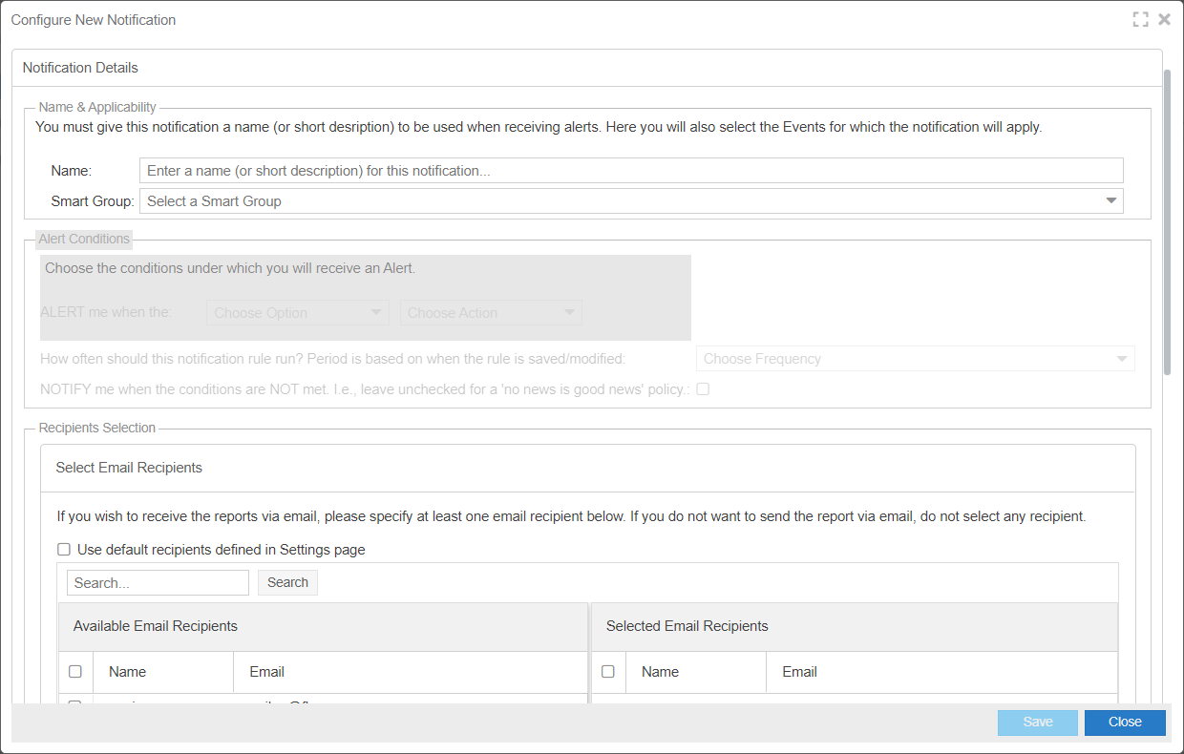This screenshot has height=754, width=1184.
Task: Open the Choose Action dropdown
Action: (x=491, y=313)
